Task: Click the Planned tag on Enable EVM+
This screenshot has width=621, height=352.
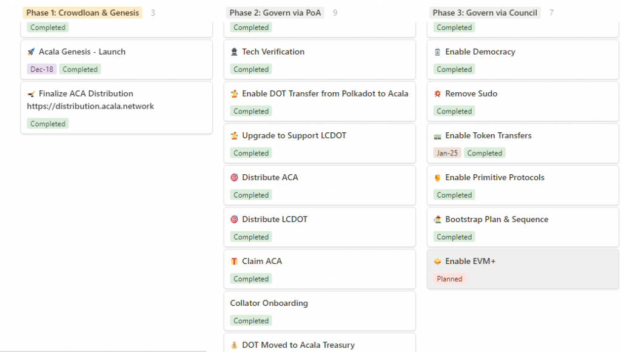Action: point(449,279)
